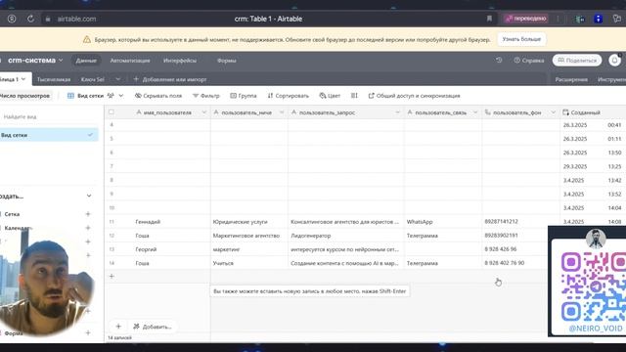Add a new row with the plus below row 14

[112, 276]
